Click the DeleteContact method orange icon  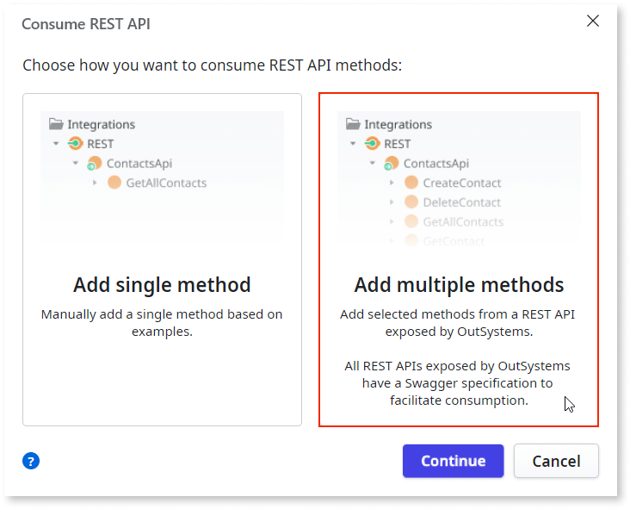point(411,202)
